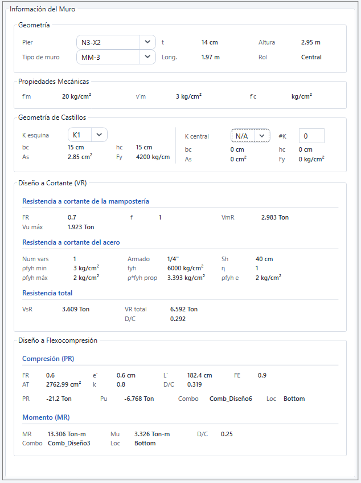Expand the Tipo de muro chevron

click(x=147, y=57)
